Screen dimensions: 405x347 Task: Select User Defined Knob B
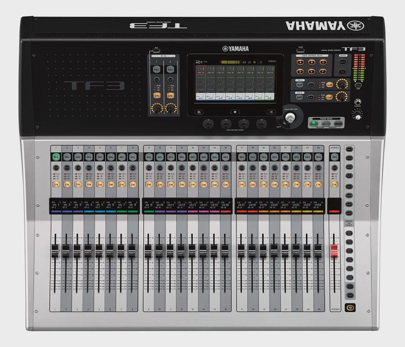[226, 124]
